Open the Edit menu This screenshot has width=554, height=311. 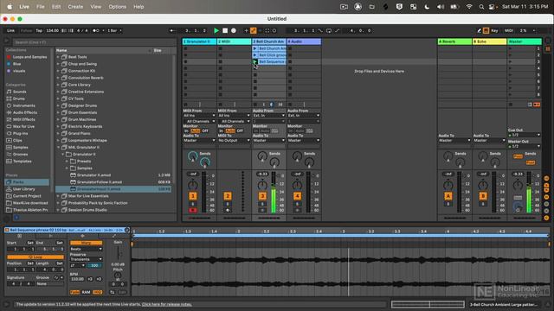point(56,7)
